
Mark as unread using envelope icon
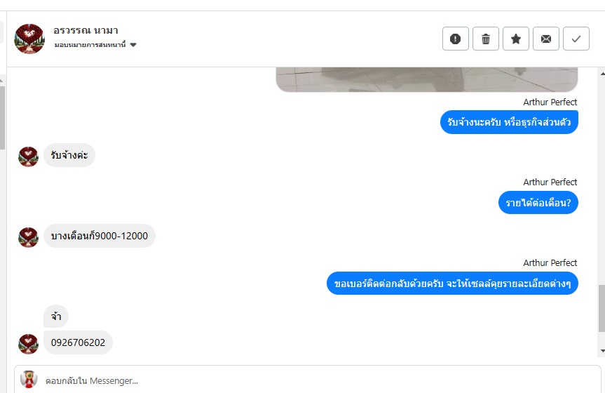tap(545, 39)
